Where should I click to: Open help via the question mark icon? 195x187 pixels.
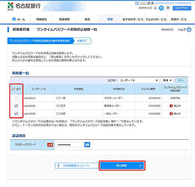pyautogui.click(x=189, y=30)
